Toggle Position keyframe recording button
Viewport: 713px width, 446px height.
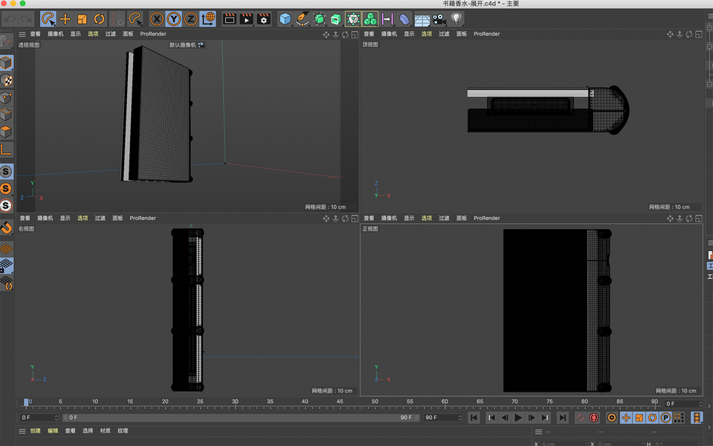pyautogui.click(x=626, y=418)
